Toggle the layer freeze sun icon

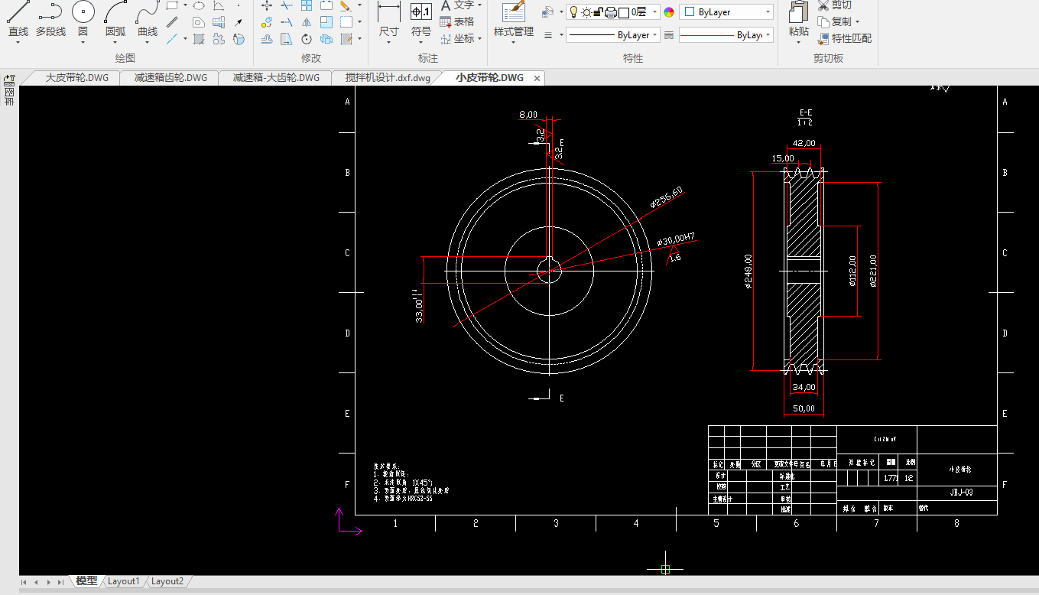click(x=586, y=12)
